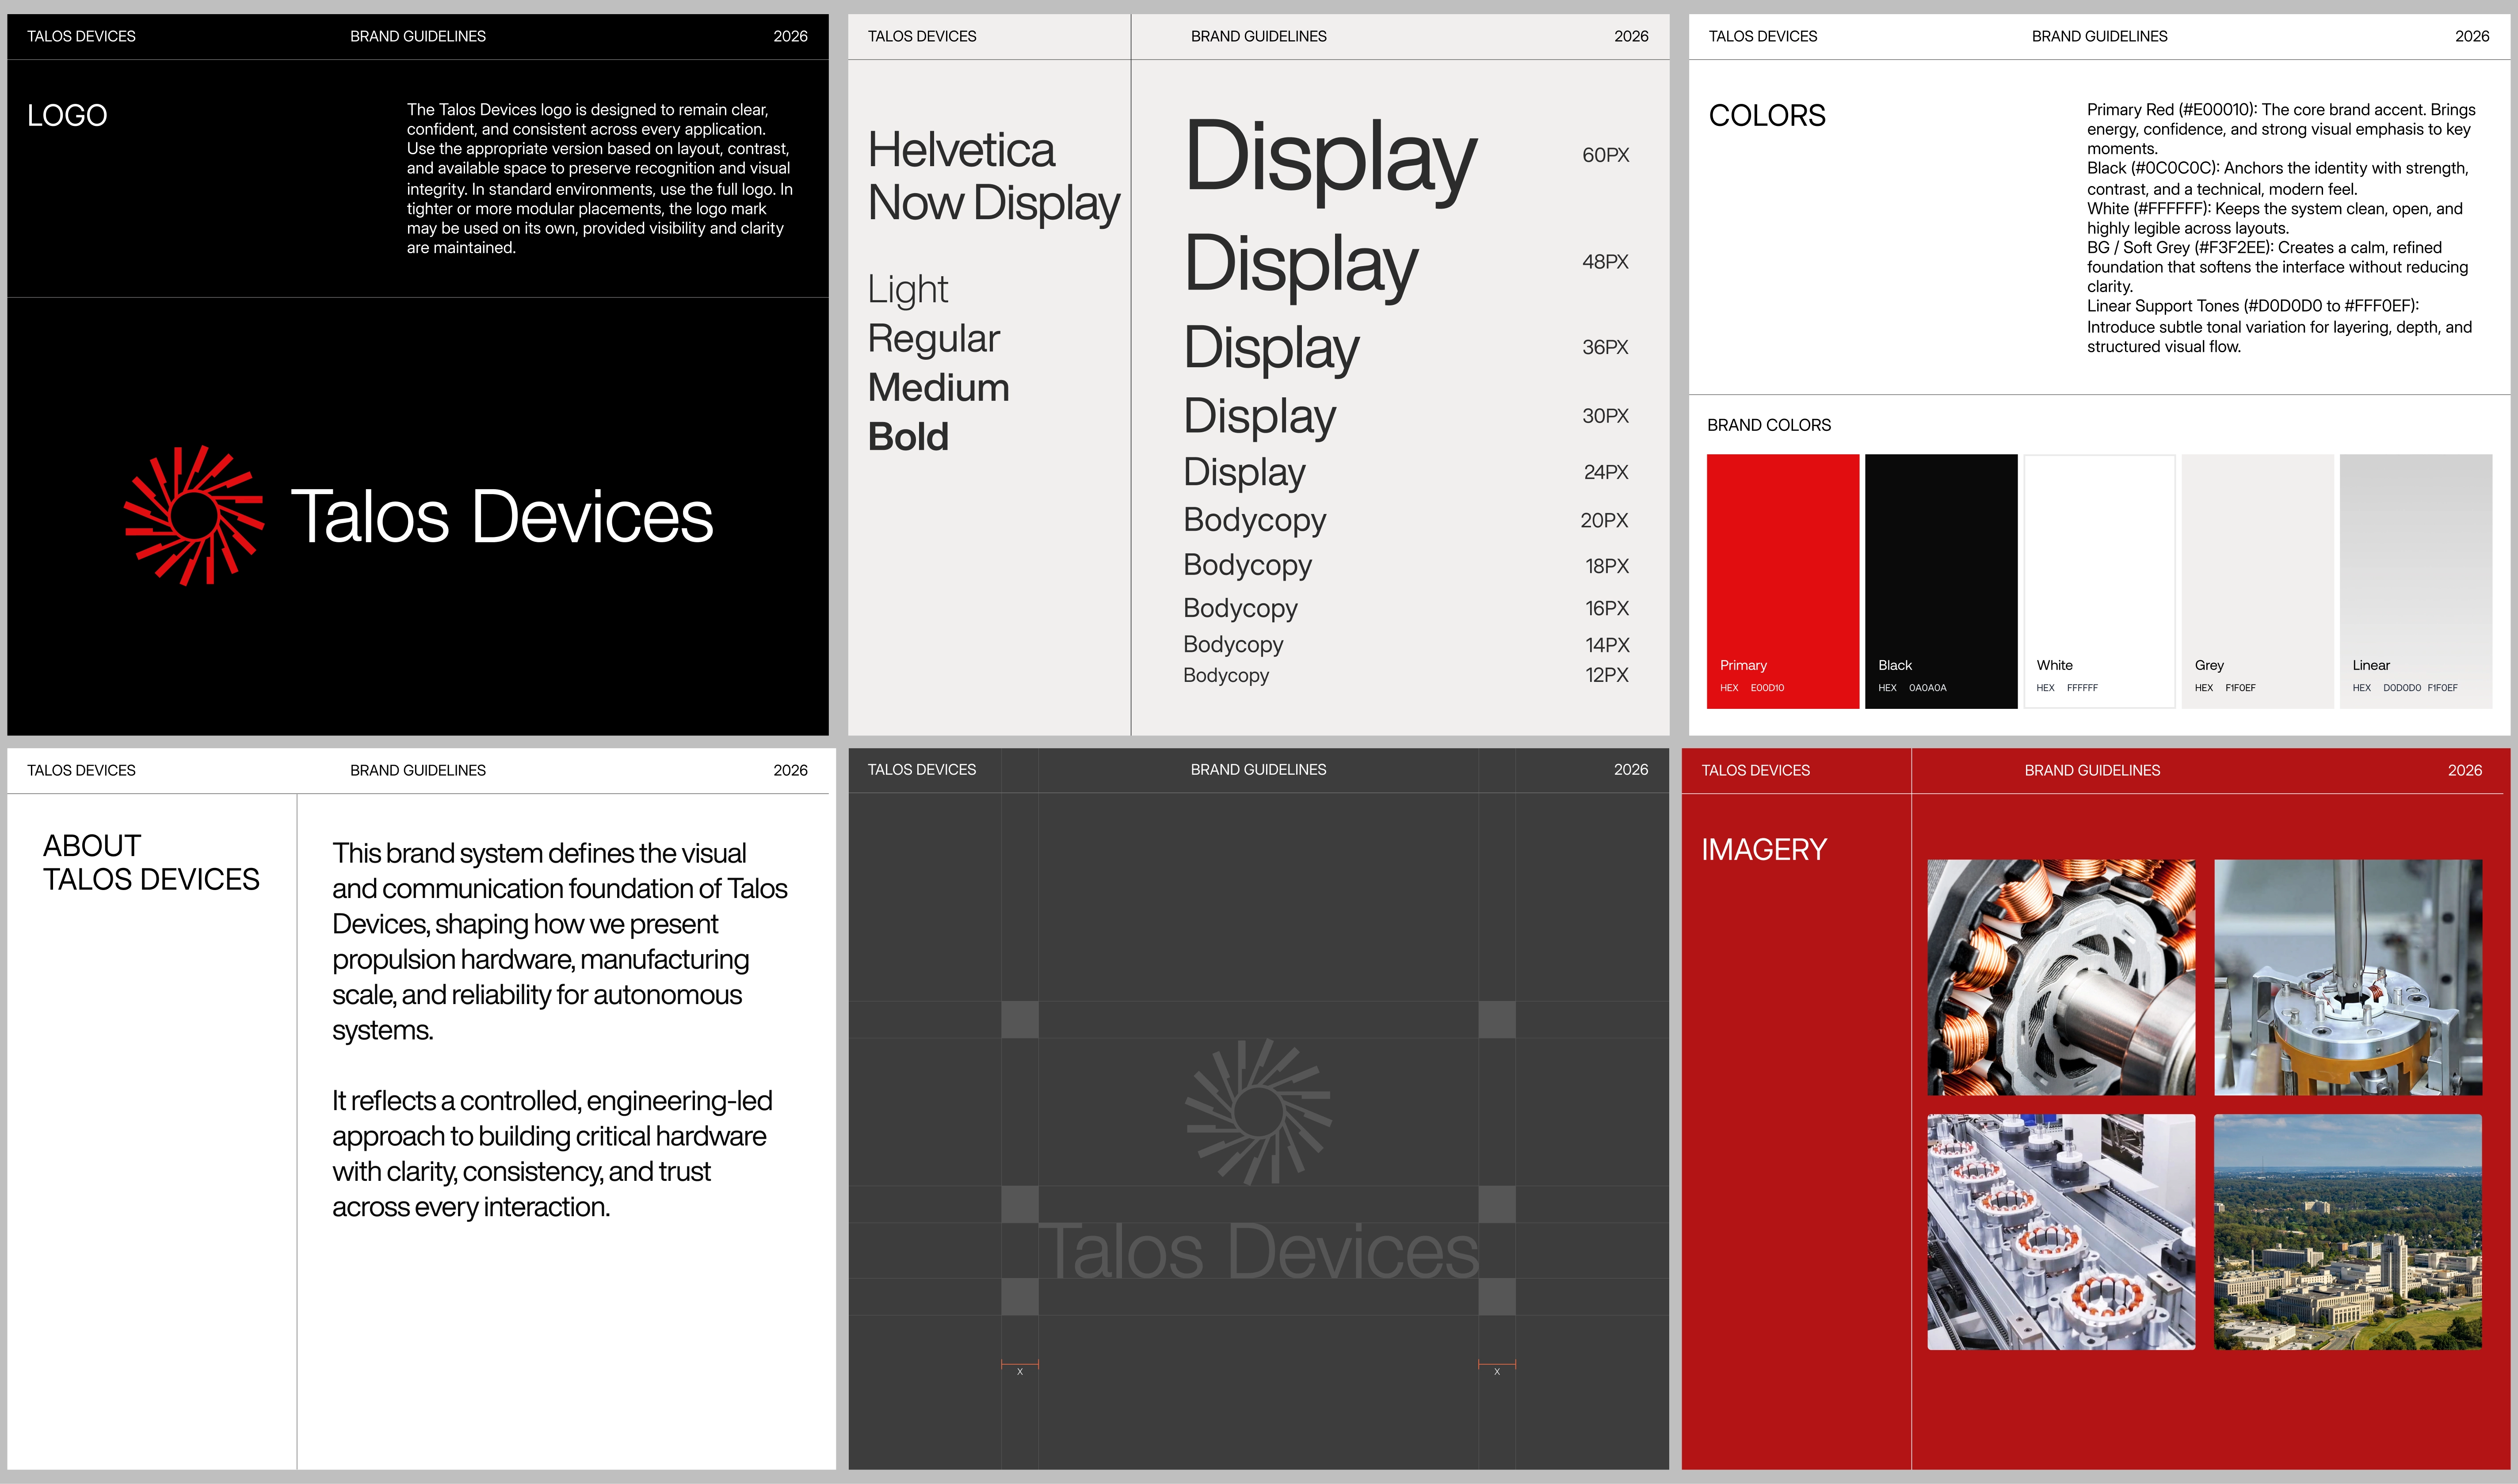The height and width of the screenshot is (1484, 2518).
Task: Click the faint grey "Talos Devices" wordmark
Action: pyautogui.click(x=1259, y=1251)
